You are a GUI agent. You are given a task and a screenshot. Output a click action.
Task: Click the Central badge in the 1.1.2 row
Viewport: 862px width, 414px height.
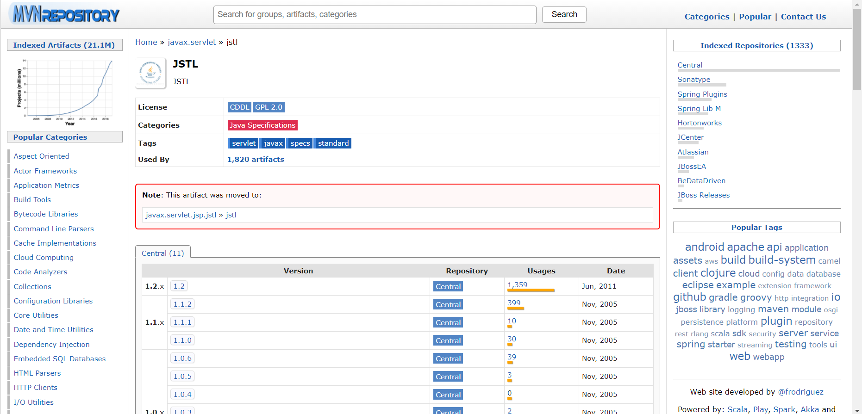point(448,304)
